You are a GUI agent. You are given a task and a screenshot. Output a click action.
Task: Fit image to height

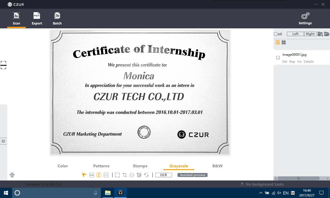pos(99,175)
